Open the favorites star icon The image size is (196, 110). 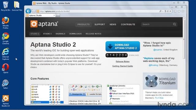click(179, 11)
